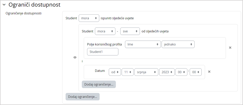This screenshot has width=243, height=105.
Task: Click outer 'Dodaj ograničenje...' button at bottom
Action: tap(82, 97)
